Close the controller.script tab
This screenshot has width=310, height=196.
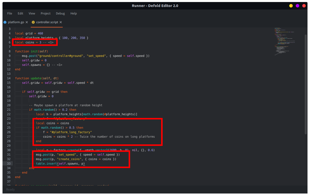click(61, 22)
